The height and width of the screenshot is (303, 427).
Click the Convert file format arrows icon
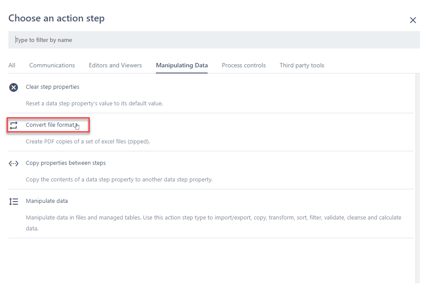click(x=14, y=125)
